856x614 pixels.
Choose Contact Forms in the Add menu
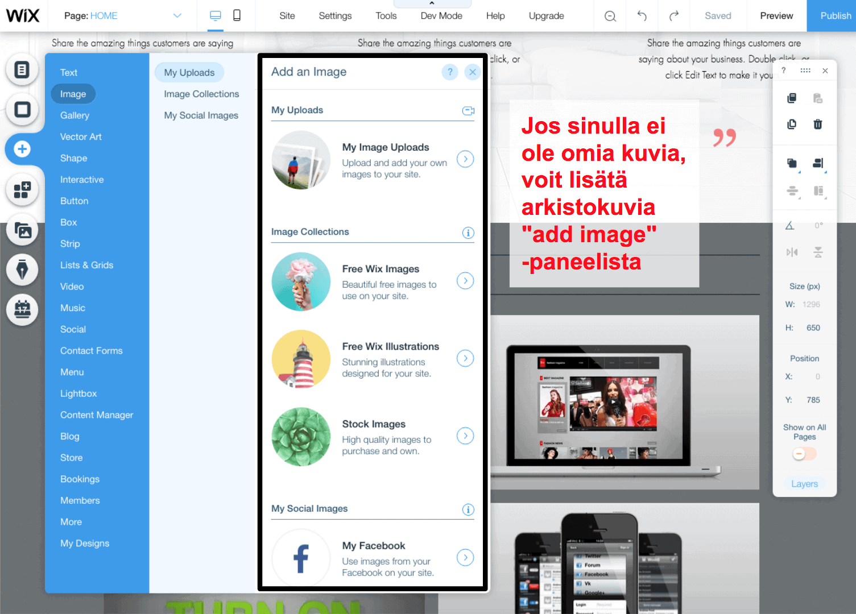[92, 351]
